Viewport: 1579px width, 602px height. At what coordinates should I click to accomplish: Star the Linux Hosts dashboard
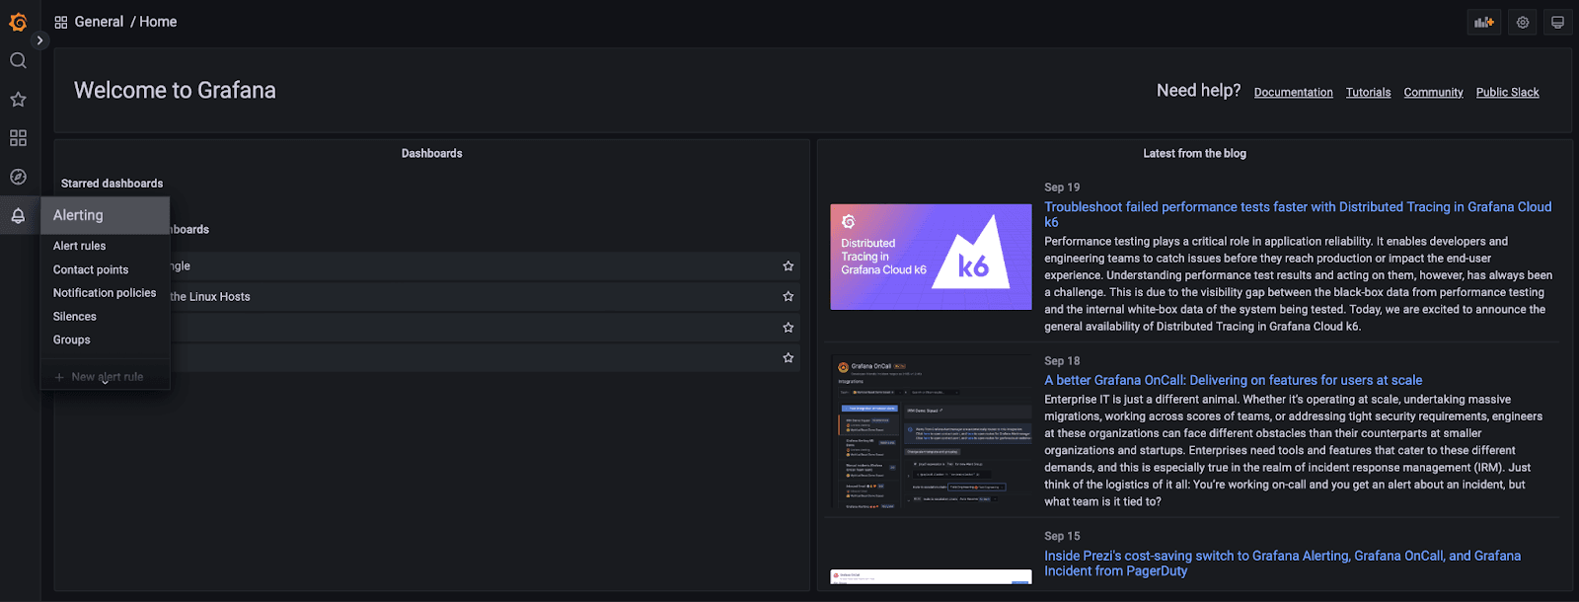coord(788,296)
